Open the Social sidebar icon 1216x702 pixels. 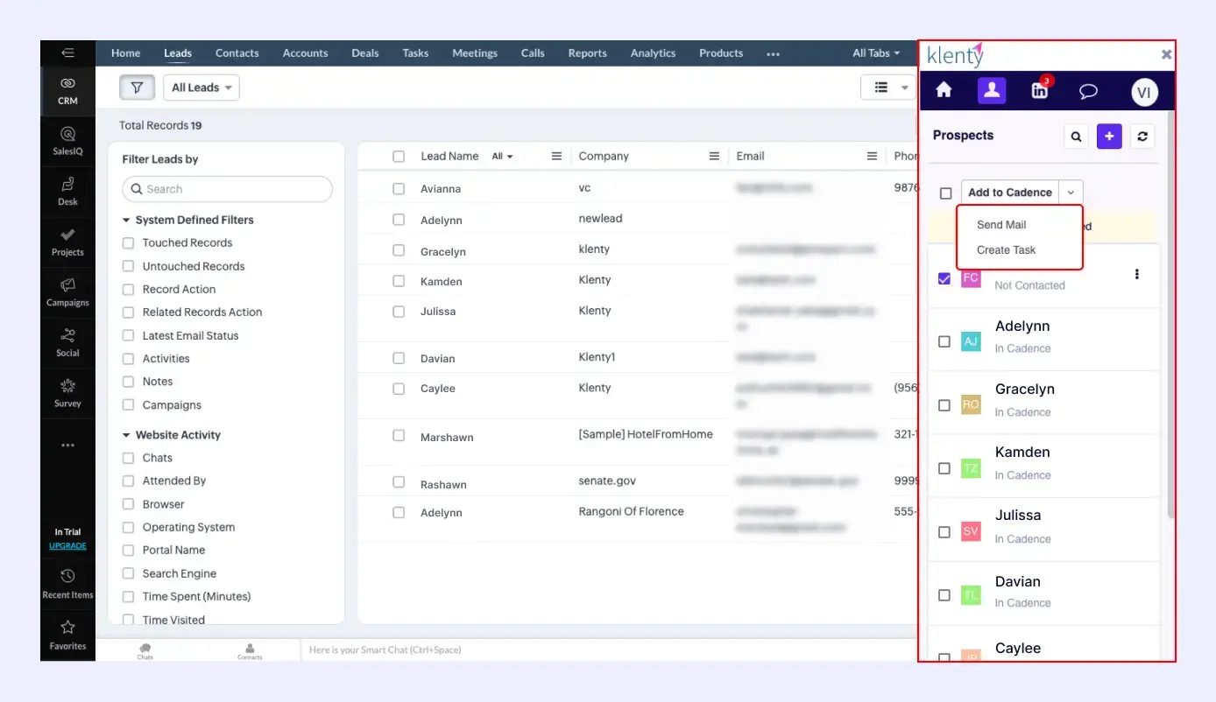(67, 343)
